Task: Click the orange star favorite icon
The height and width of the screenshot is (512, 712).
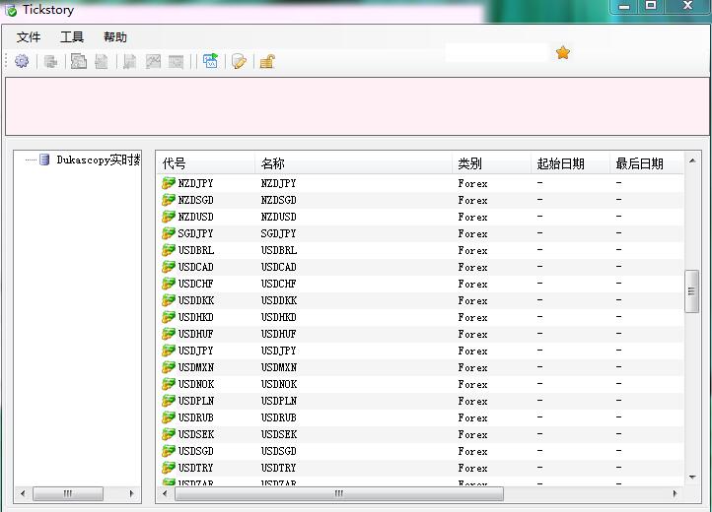Action: point(563,52)
